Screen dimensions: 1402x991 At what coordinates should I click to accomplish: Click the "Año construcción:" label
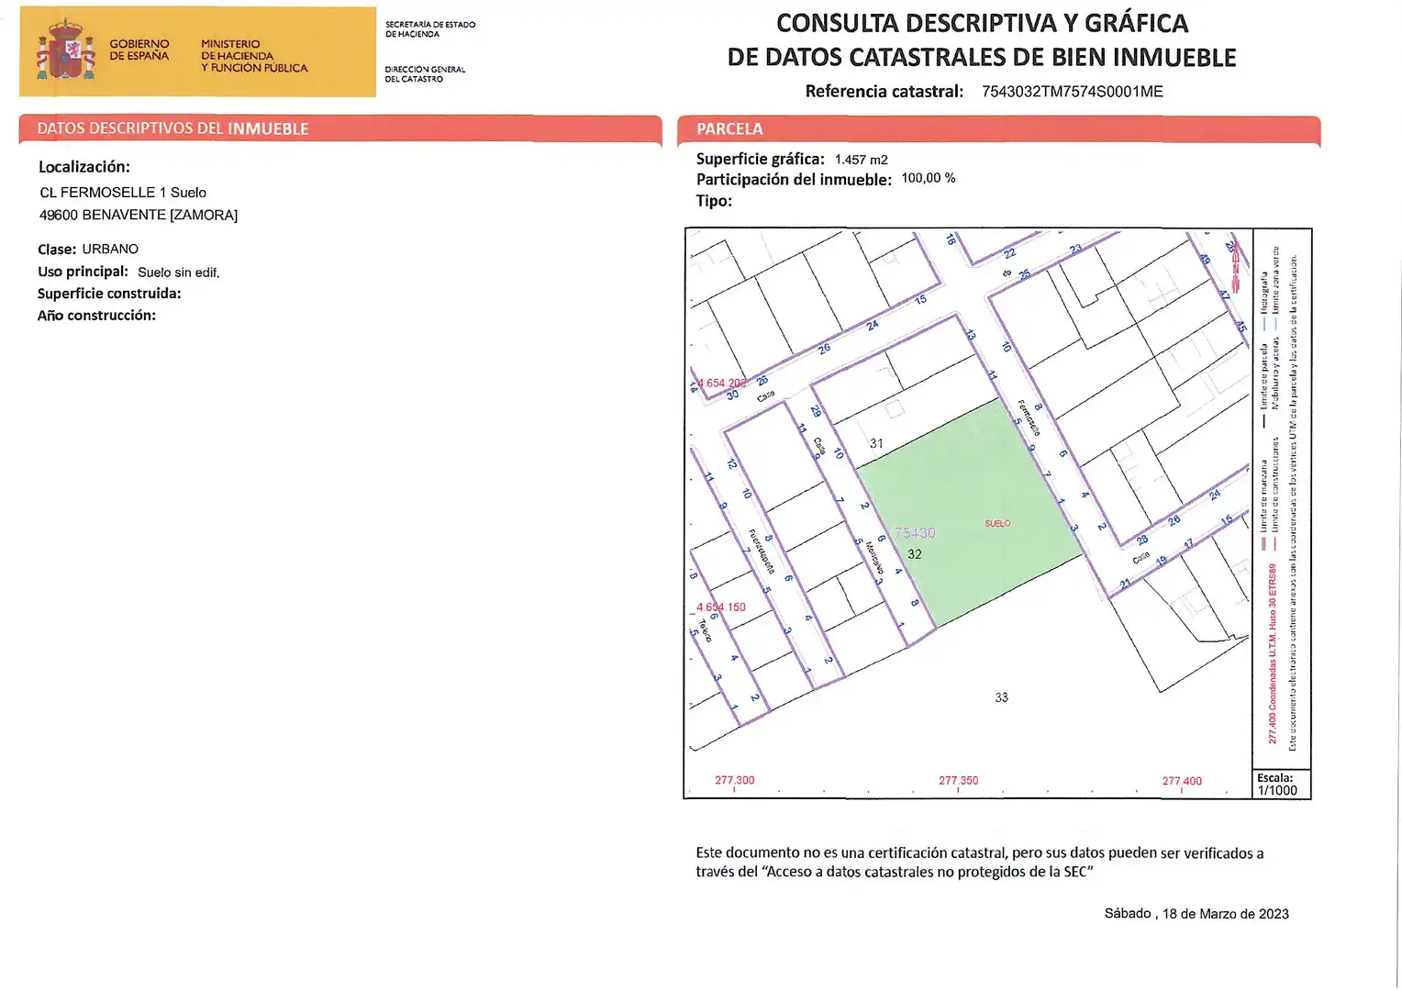tap(97, 316)
